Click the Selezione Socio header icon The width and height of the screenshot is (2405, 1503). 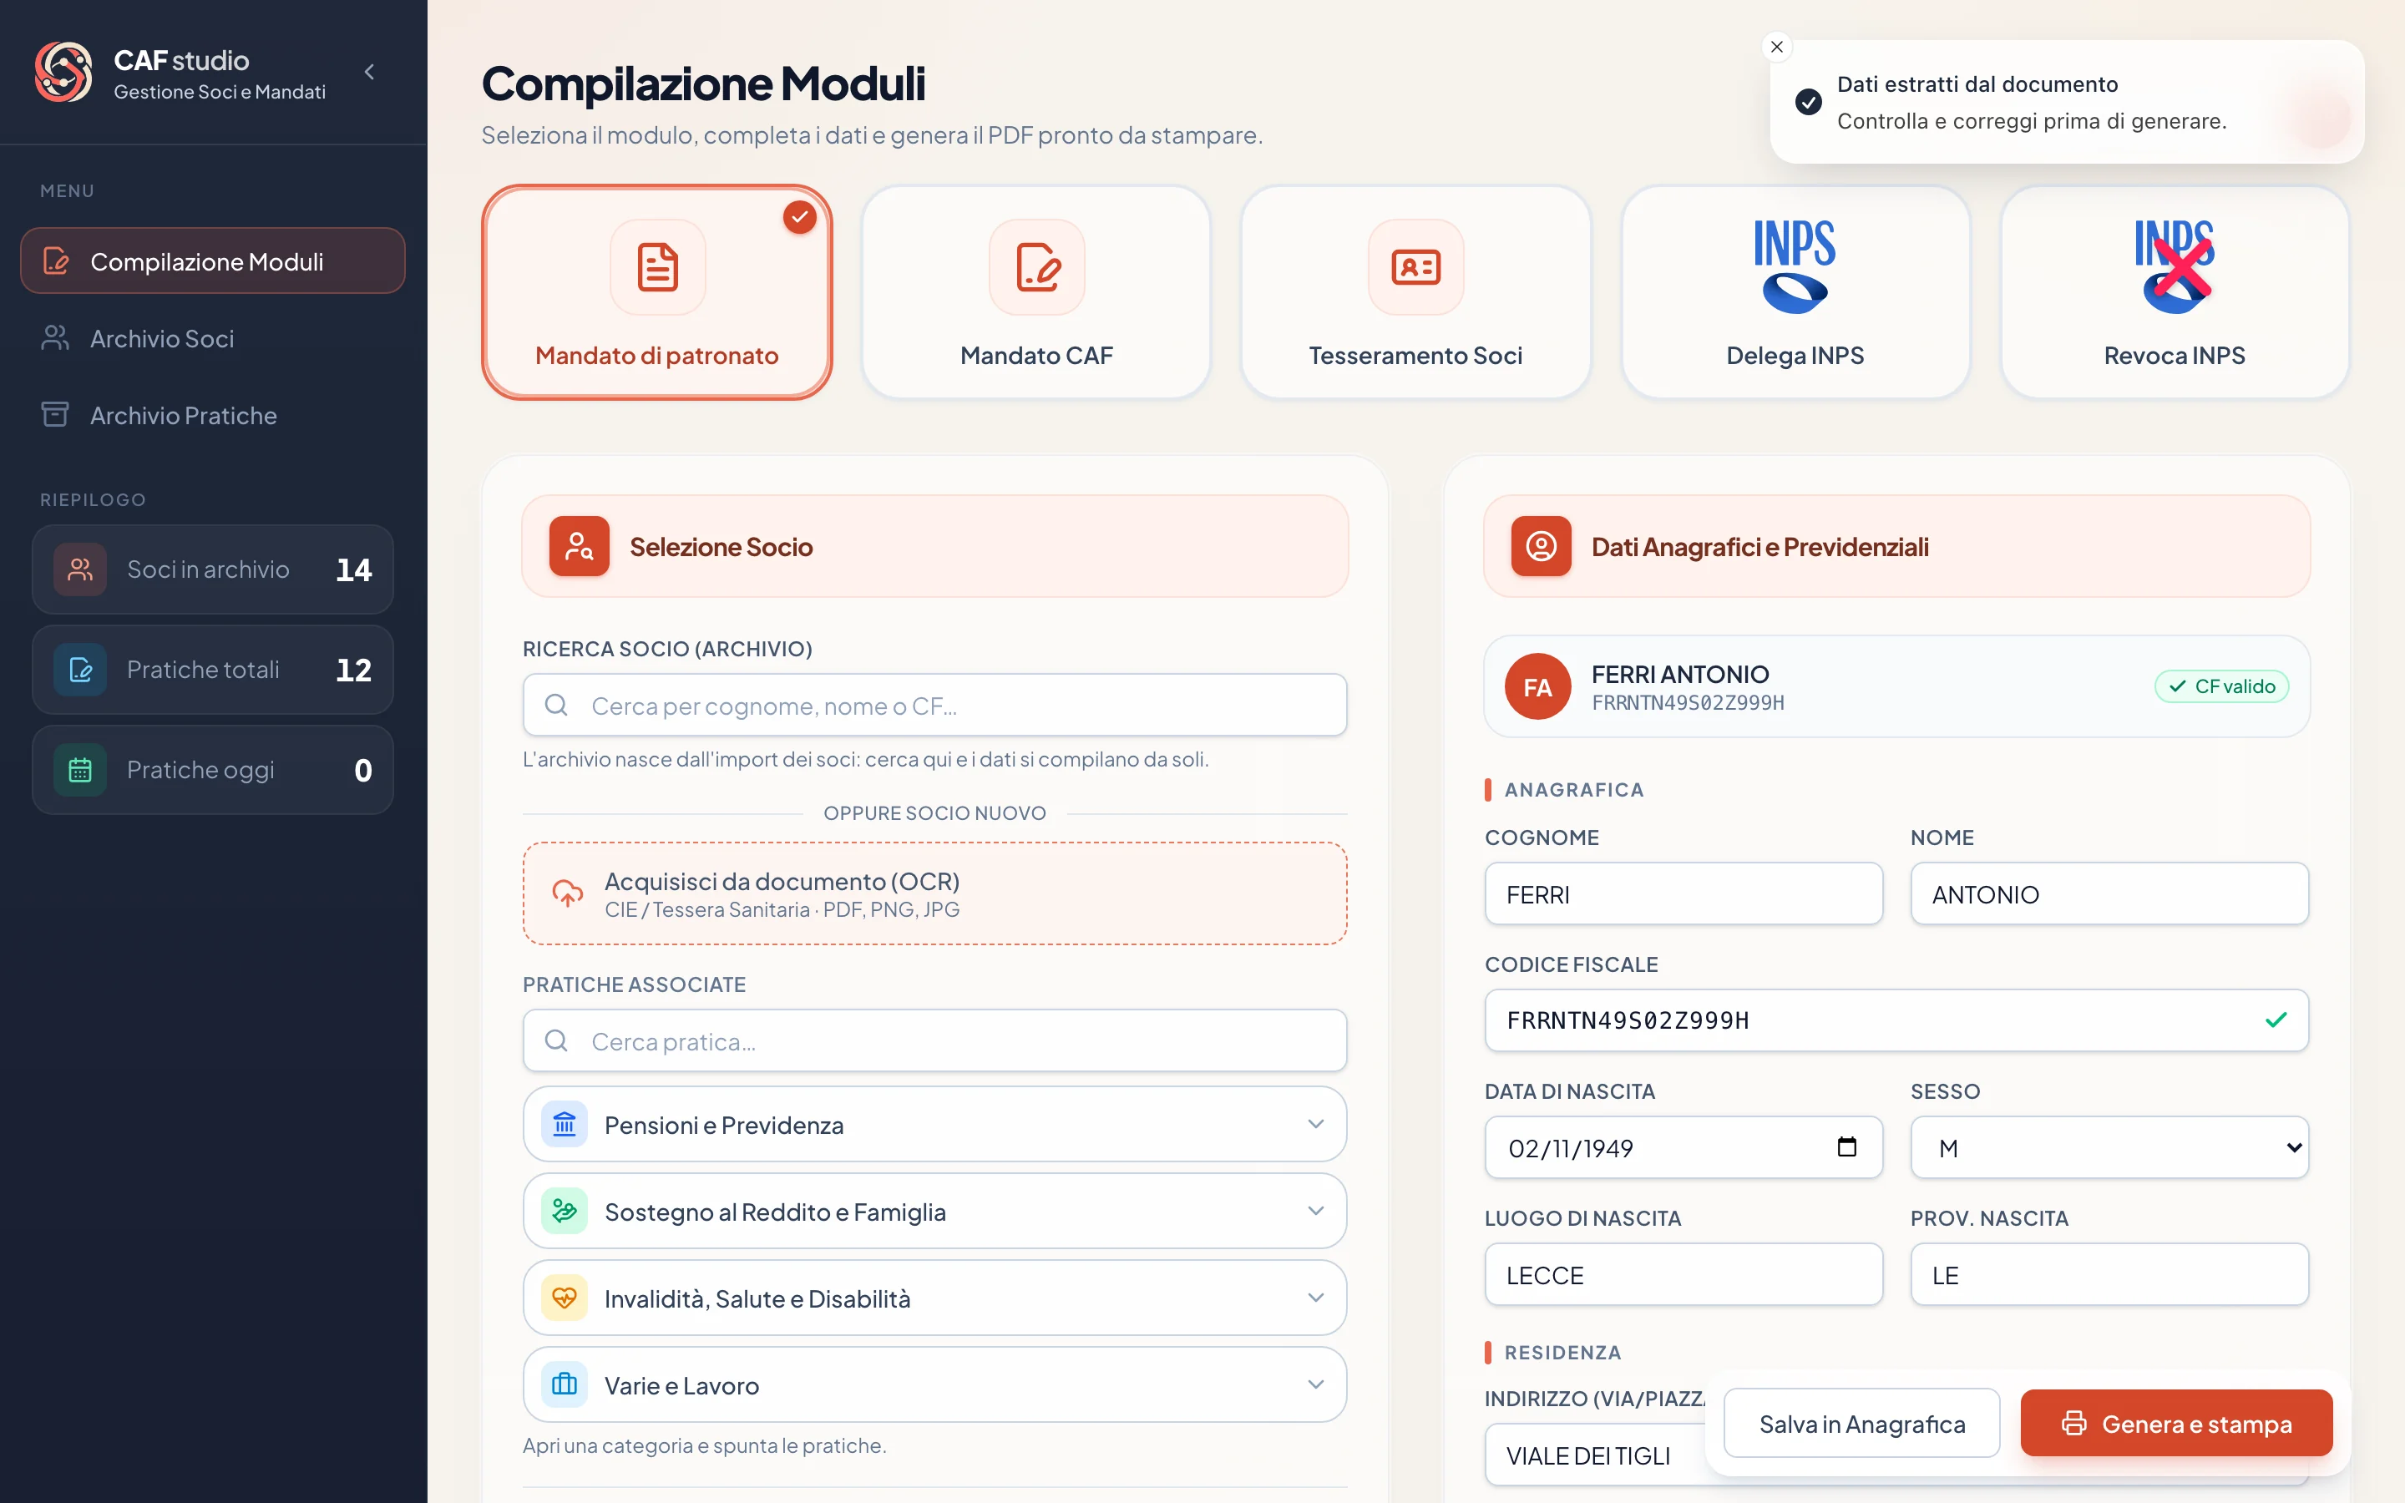pos(580,546)
